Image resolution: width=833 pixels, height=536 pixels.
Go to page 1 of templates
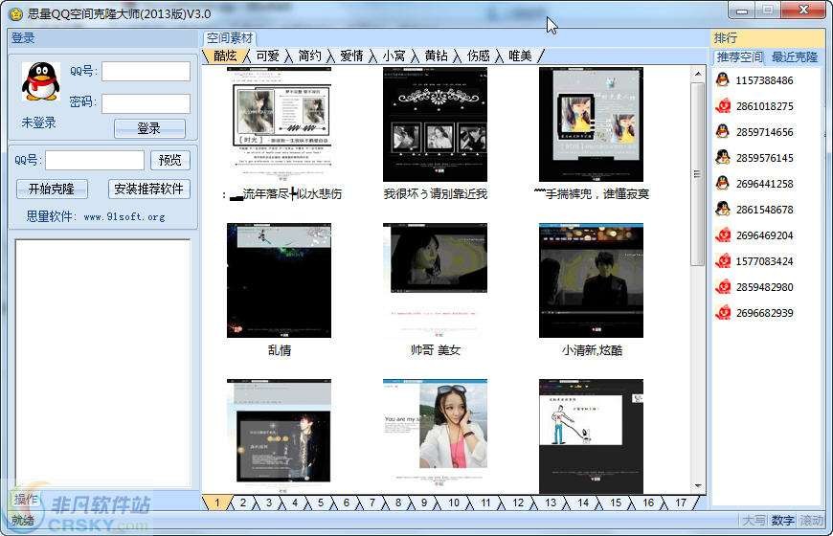[x=216, y=502]
